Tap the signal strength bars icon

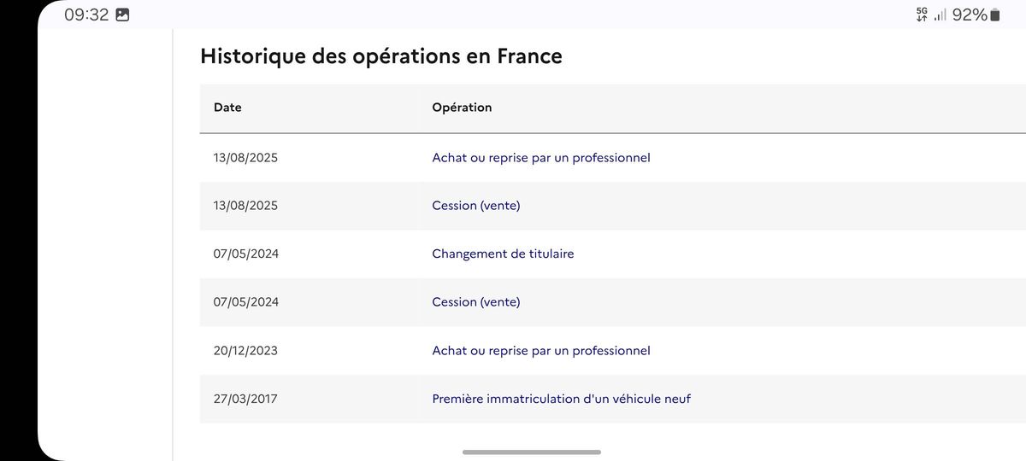coord(940,15)
